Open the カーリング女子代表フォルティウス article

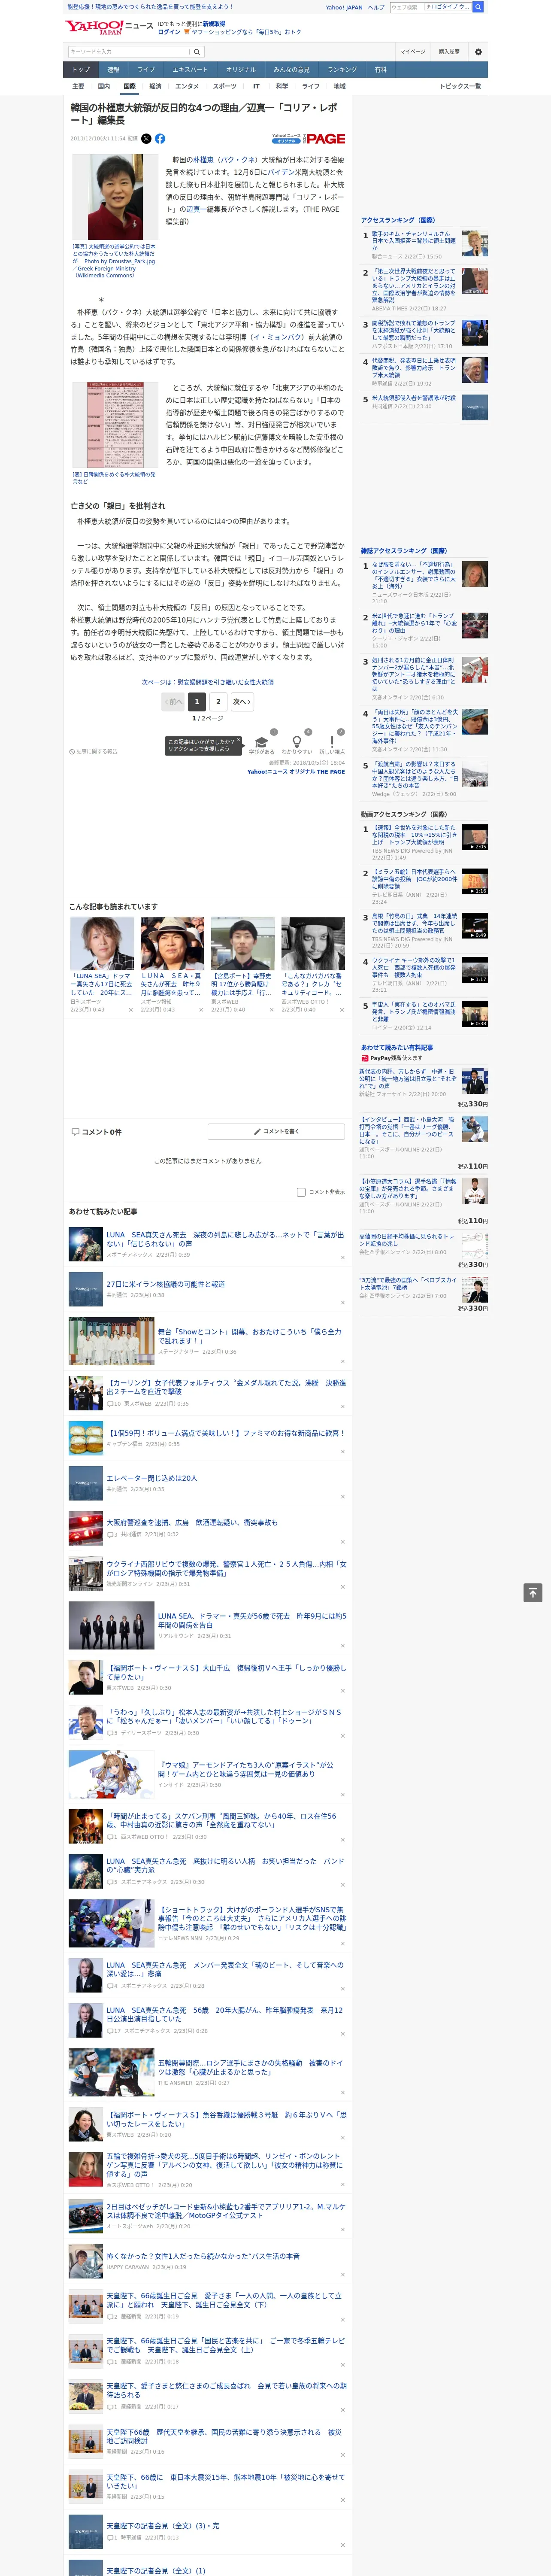(226, 1387)
